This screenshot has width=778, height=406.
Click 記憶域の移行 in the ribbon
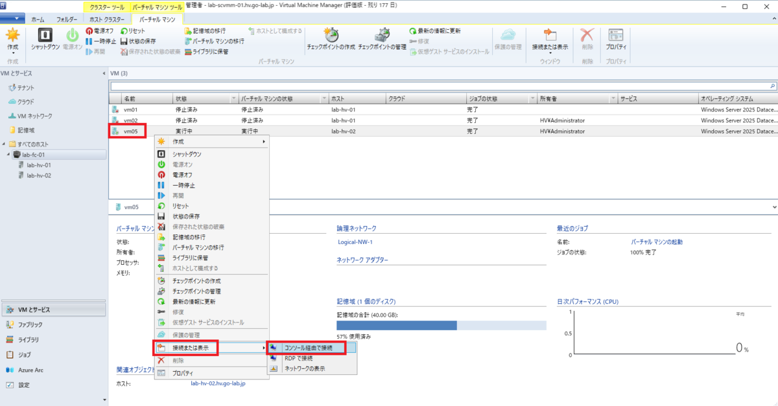[204, 31]
